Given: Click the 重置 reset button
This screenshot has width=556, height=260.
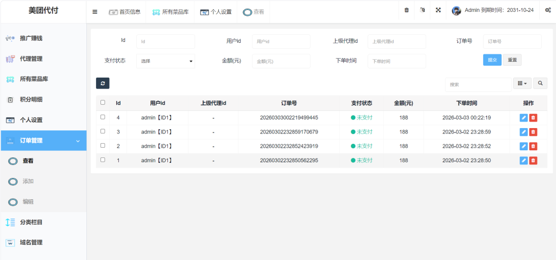Looking at the screenshot, I should 512,60.
